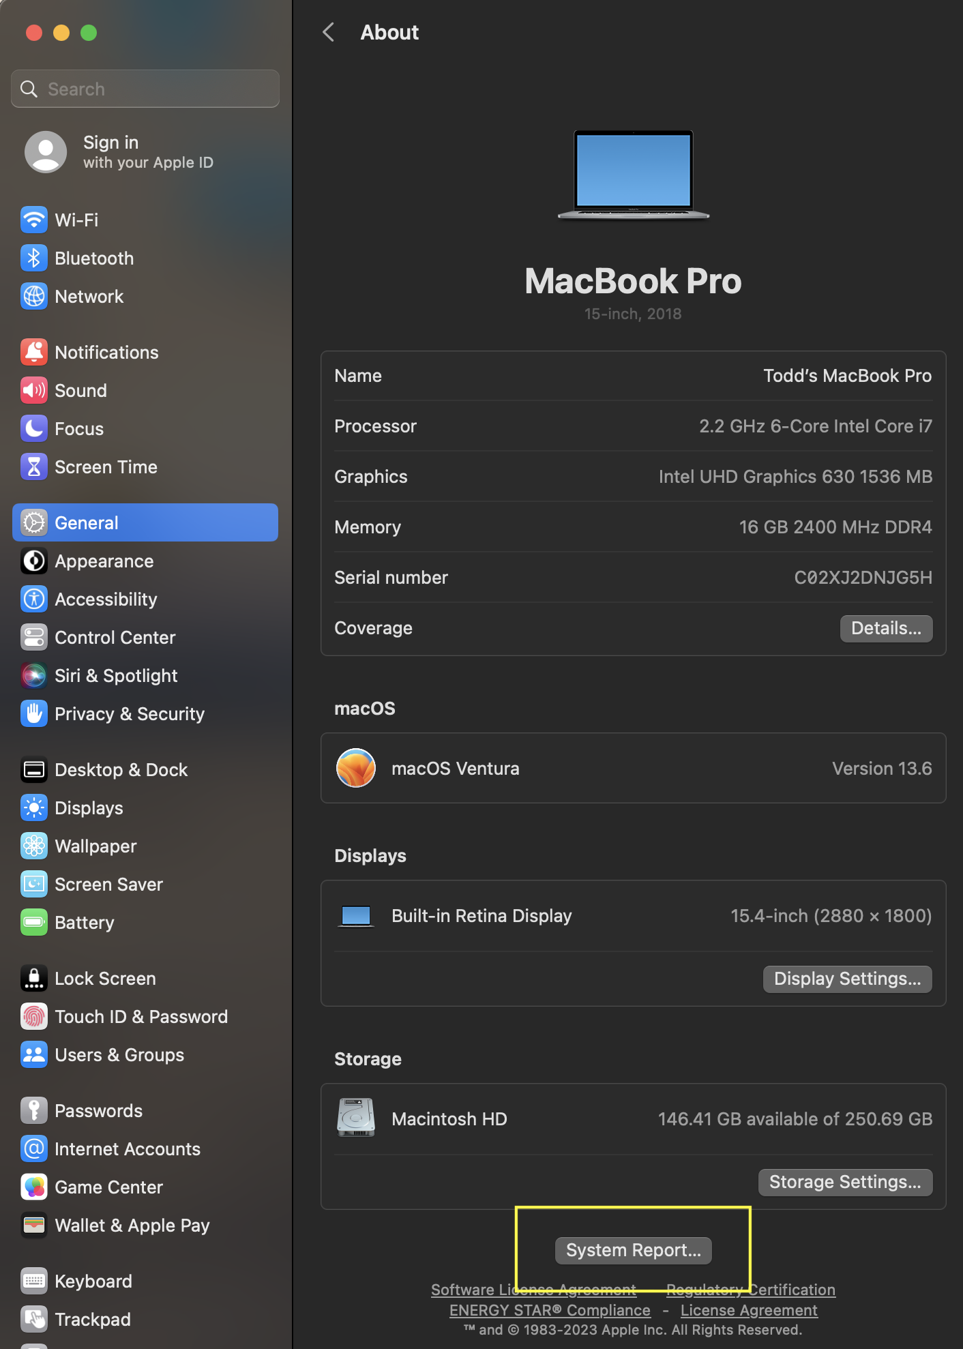Open Privacy & Security hand icon
The image size is (963, 1349).
click(34, 713)
